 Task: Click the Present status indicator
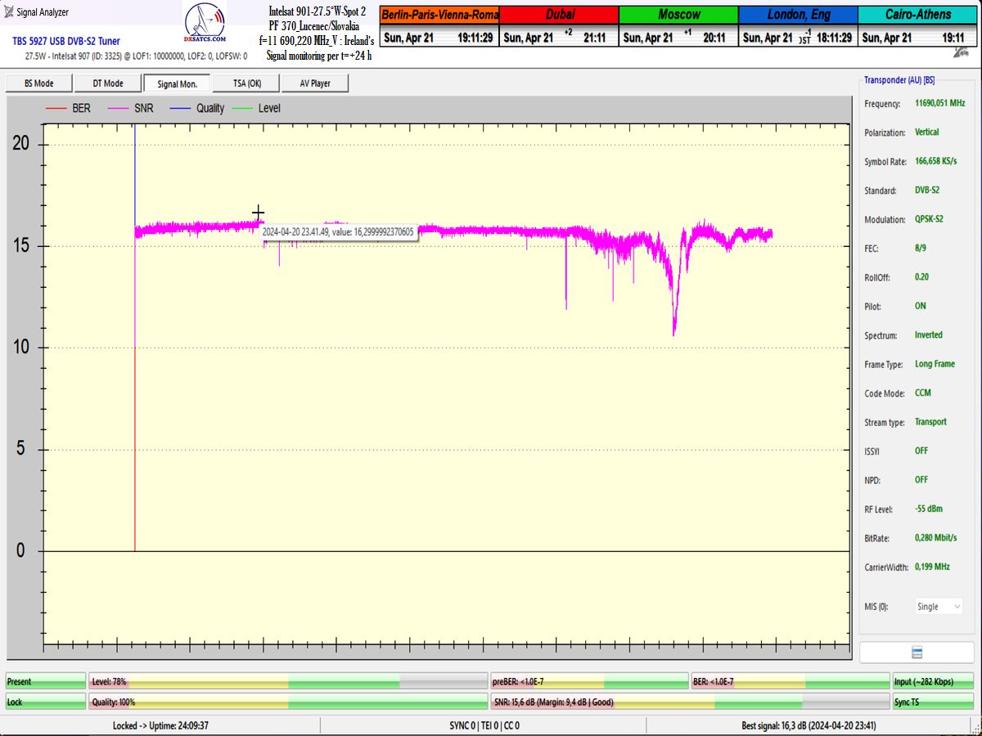pyautogui.click(x=46, y=681)
